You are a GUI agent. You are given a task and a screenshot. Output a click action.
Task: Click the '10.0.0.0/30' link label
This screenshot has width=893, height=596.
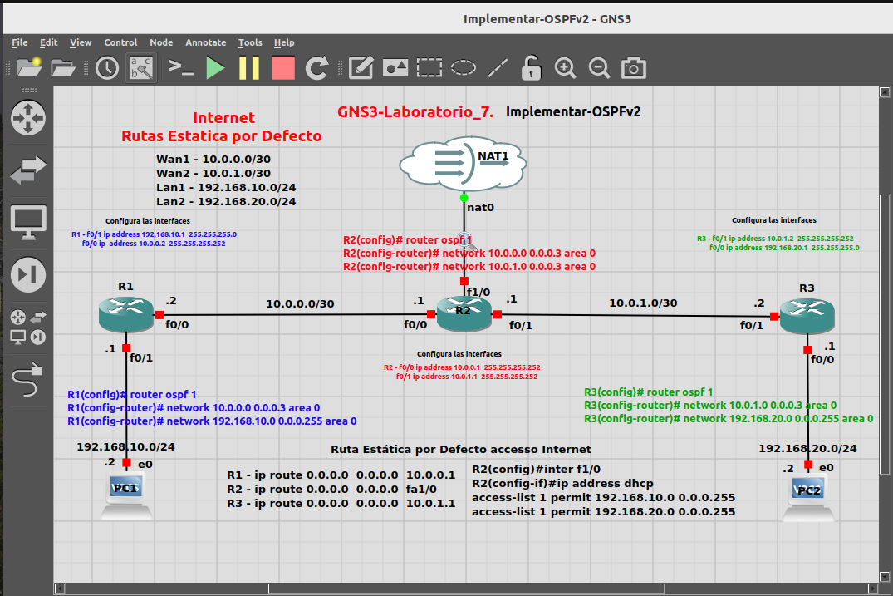300,303
